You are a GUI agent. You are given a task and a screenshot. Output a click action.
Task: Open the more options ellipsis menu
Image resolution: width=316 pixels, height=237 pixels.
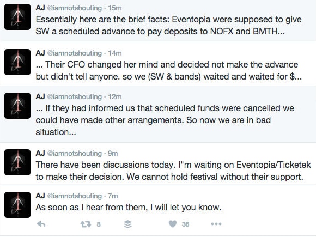pyautogui.click(x=216, y=224)
